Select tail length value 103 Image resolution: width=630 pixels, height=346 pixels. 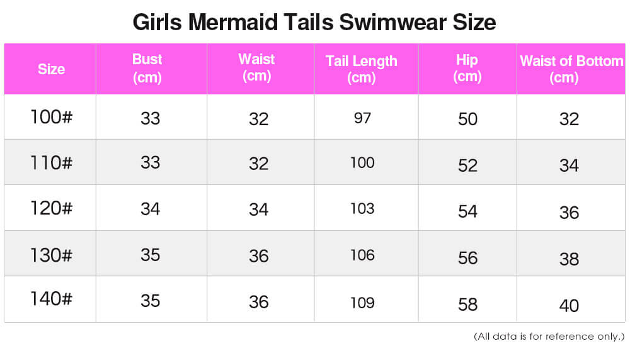coord(362,209)
